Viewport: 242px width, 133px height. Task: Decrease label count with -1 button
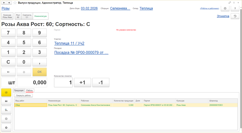101,82
